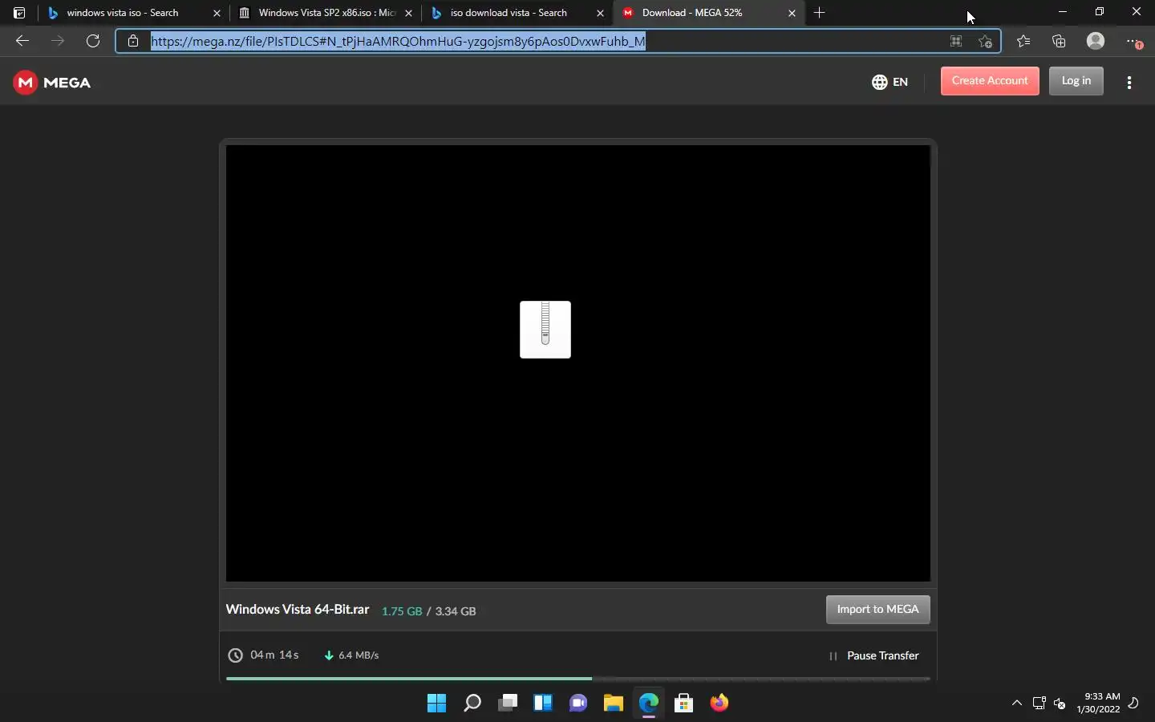Viewport: 1155px width, 722px height.
Task: Switch to 'Windows Vista SP2 x86.iso' tab
Action: click(x=325, y=13)
